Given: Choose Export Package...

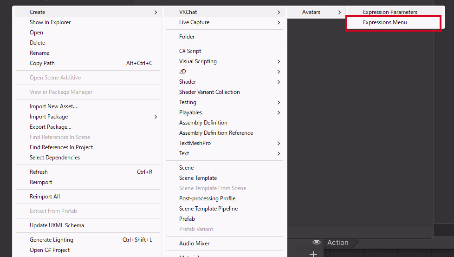Looking at the screenshot, I should click(x=88, y=127).
